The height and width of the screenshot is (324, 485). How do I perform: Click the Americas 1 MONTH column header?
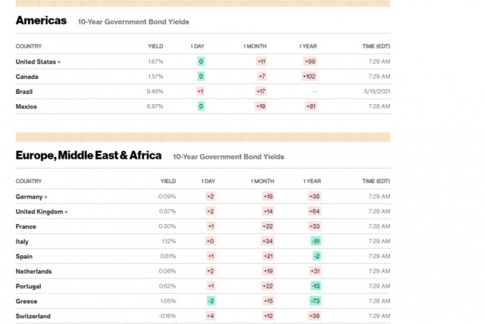255,46
